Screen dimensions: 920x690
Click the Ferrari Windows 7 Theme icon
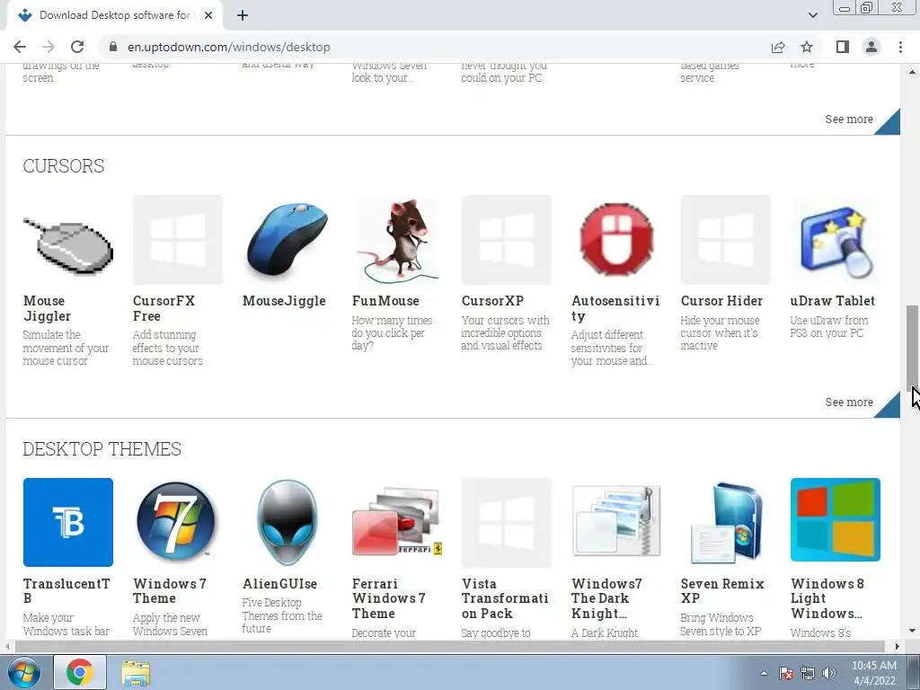coord(397,522)
